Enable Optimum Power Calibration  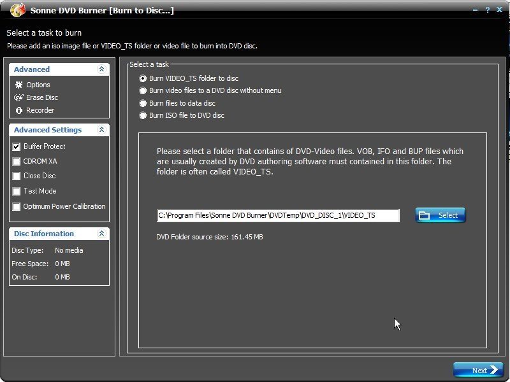pos(17,206)
